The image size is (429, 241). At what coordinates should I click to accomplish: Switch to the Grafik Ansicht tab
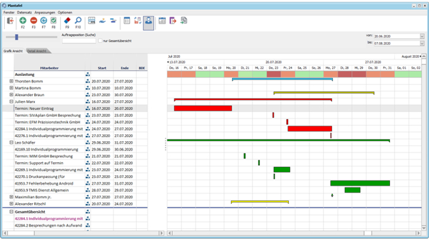(13, 51)
